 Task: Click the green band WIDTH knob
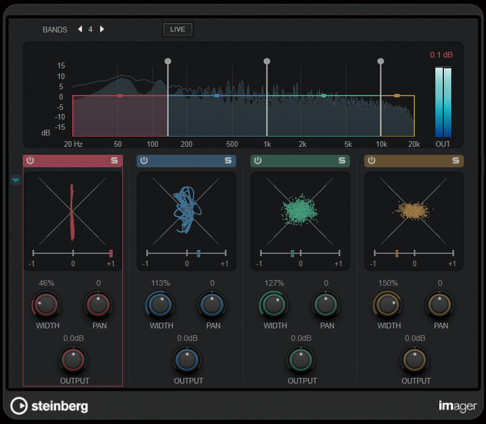(x=274, y=304)
